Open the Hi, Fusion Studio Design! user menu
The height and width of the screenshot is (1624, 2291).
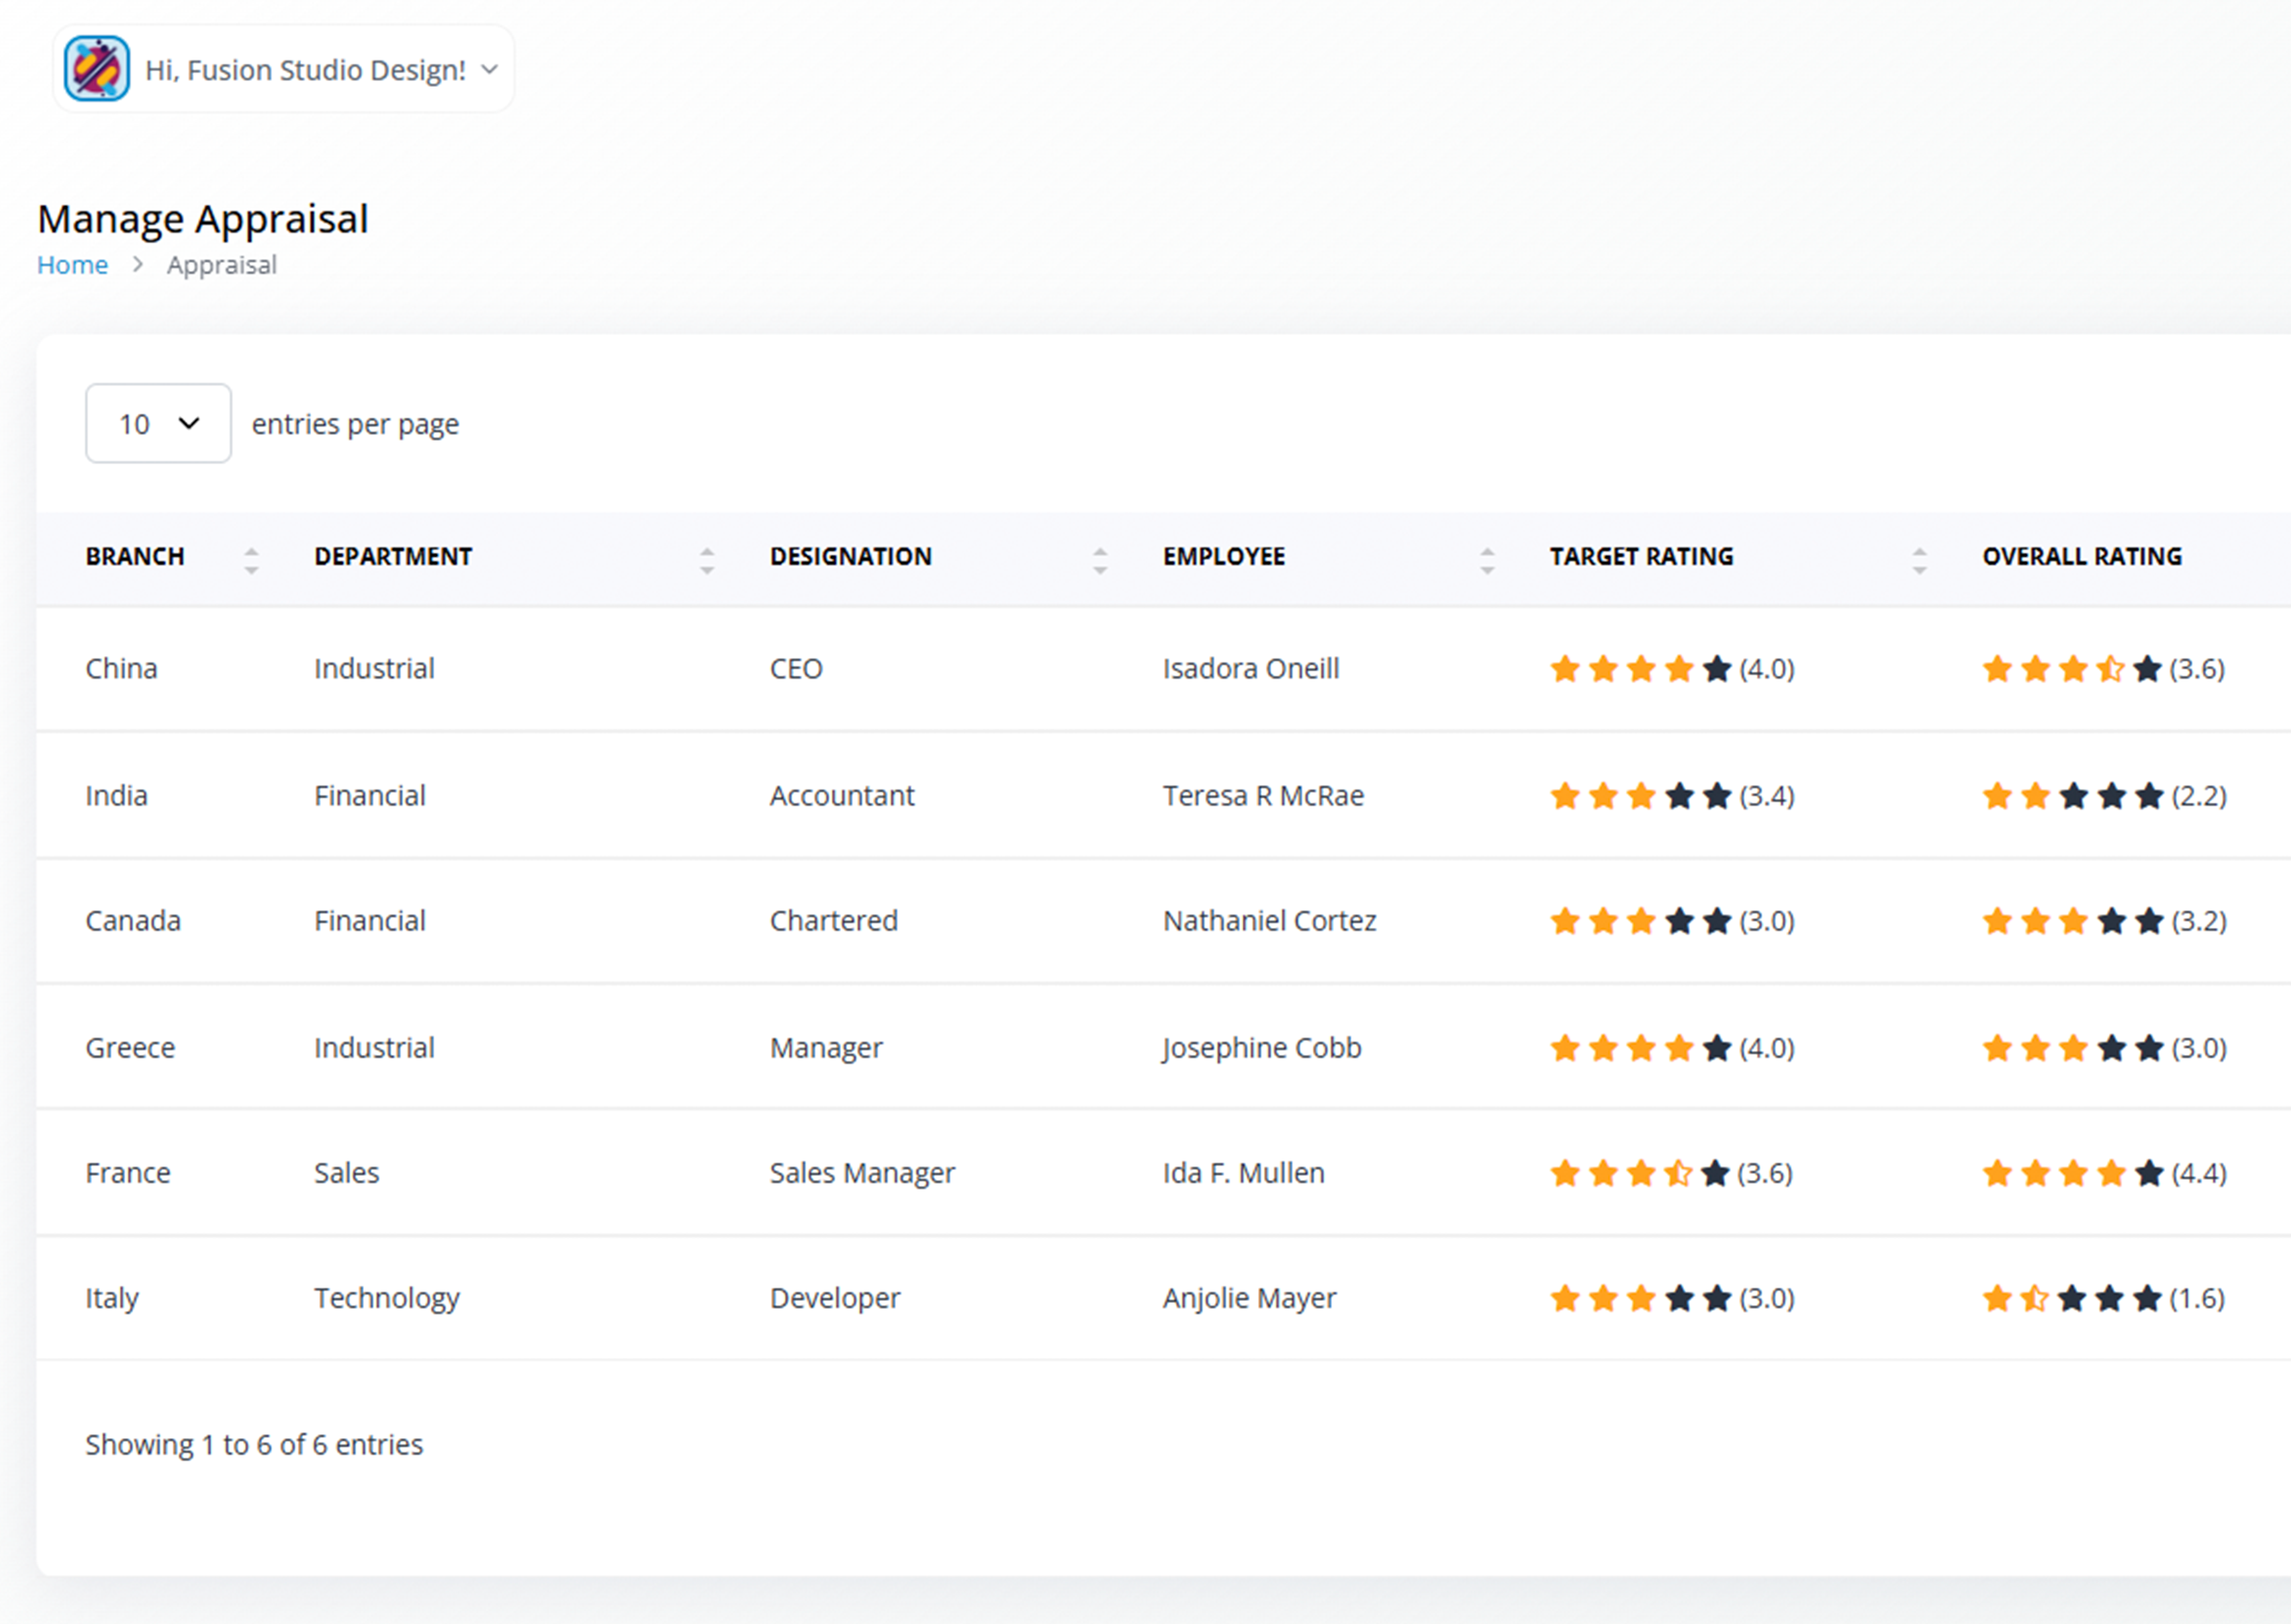click(x=283, y=69)
